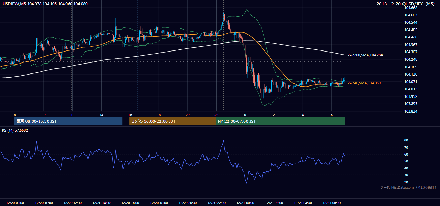Click the 12/20 18:00 bottom time label

(x=159, y=203)
